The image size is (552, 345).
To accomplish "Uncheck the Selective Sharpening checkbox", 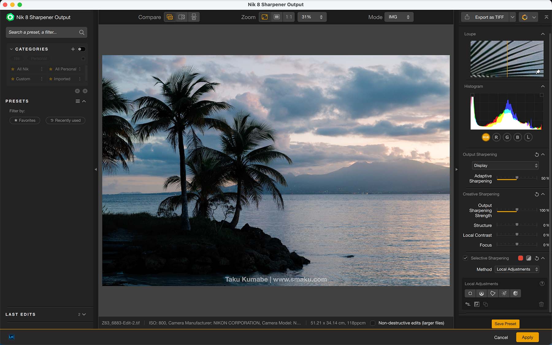I will point(466,258).
